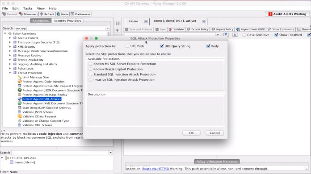
Task: Select Protect Against JSON Document Structure assertion
Action: pyautogui.click(x=52, y=90)
